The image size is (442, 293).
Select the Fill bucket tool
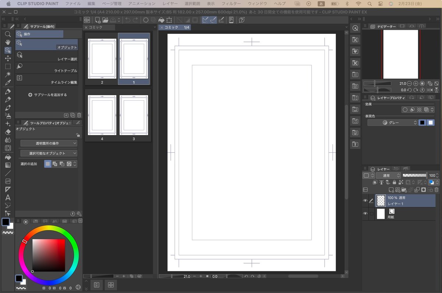click(x=8, y=157)
